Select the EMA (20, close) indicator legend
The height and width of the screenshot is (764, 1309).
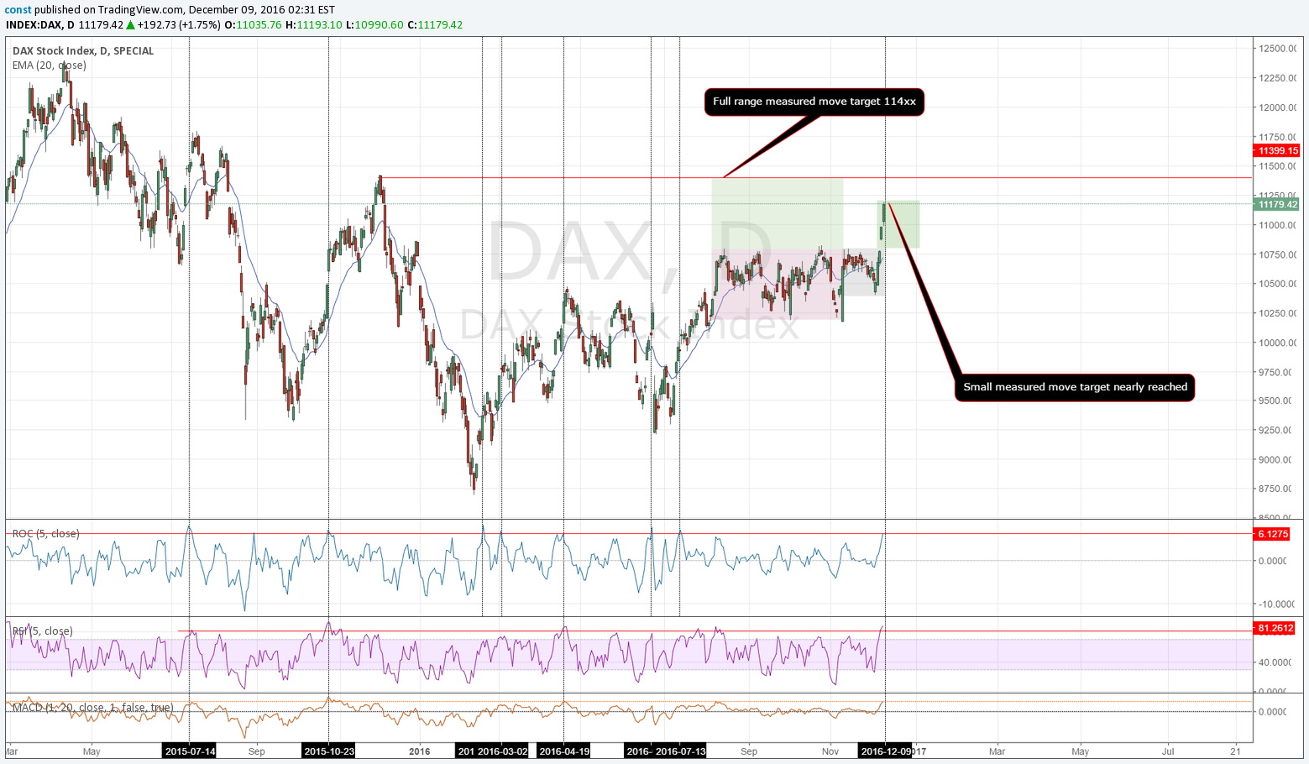(49, 65)
